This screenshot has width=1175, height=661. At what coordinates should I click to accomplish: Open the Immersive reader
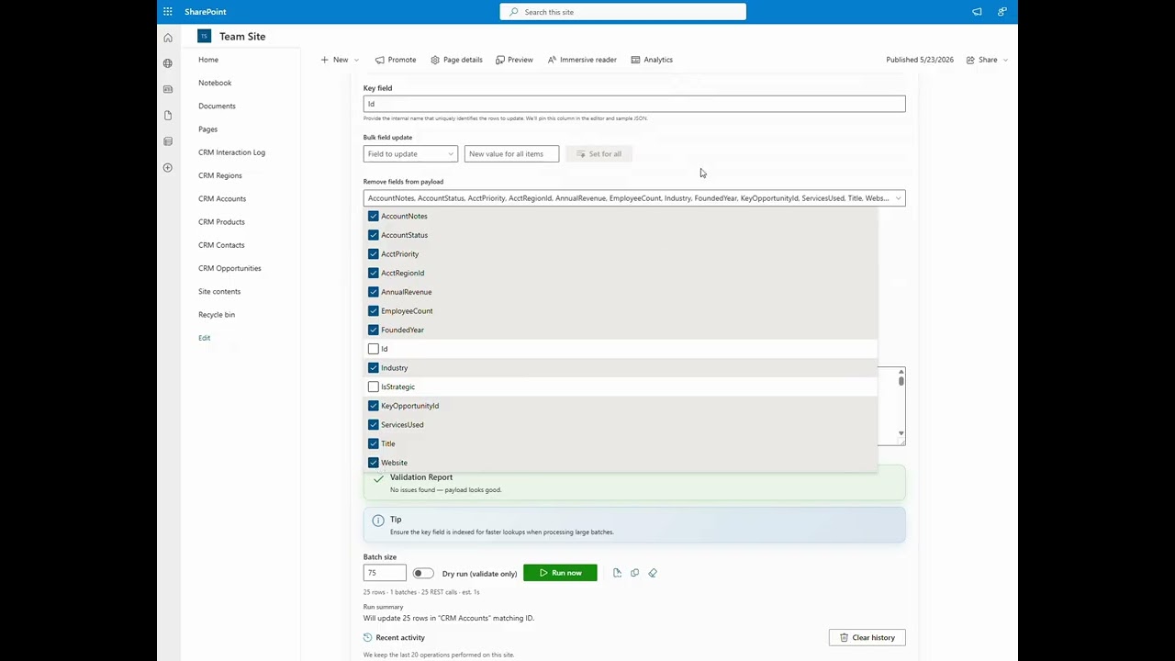coord(582,60)
